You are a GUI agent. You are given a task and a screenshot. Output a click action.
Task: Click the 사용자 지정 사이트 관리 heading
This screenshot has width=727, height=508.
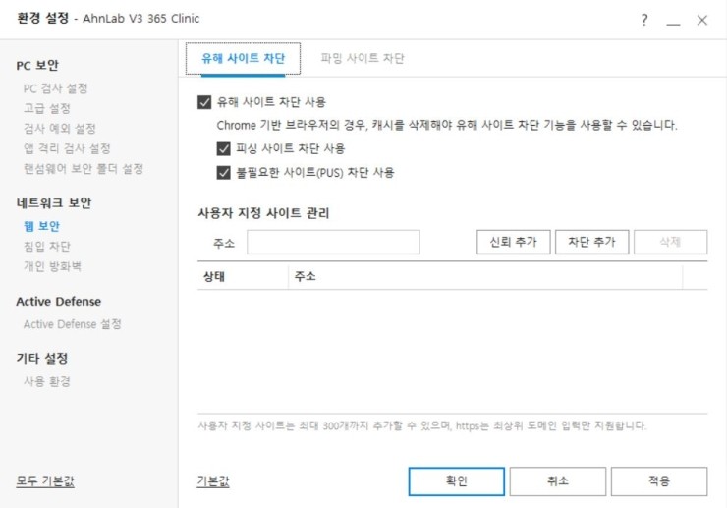[x=263, y=213]
